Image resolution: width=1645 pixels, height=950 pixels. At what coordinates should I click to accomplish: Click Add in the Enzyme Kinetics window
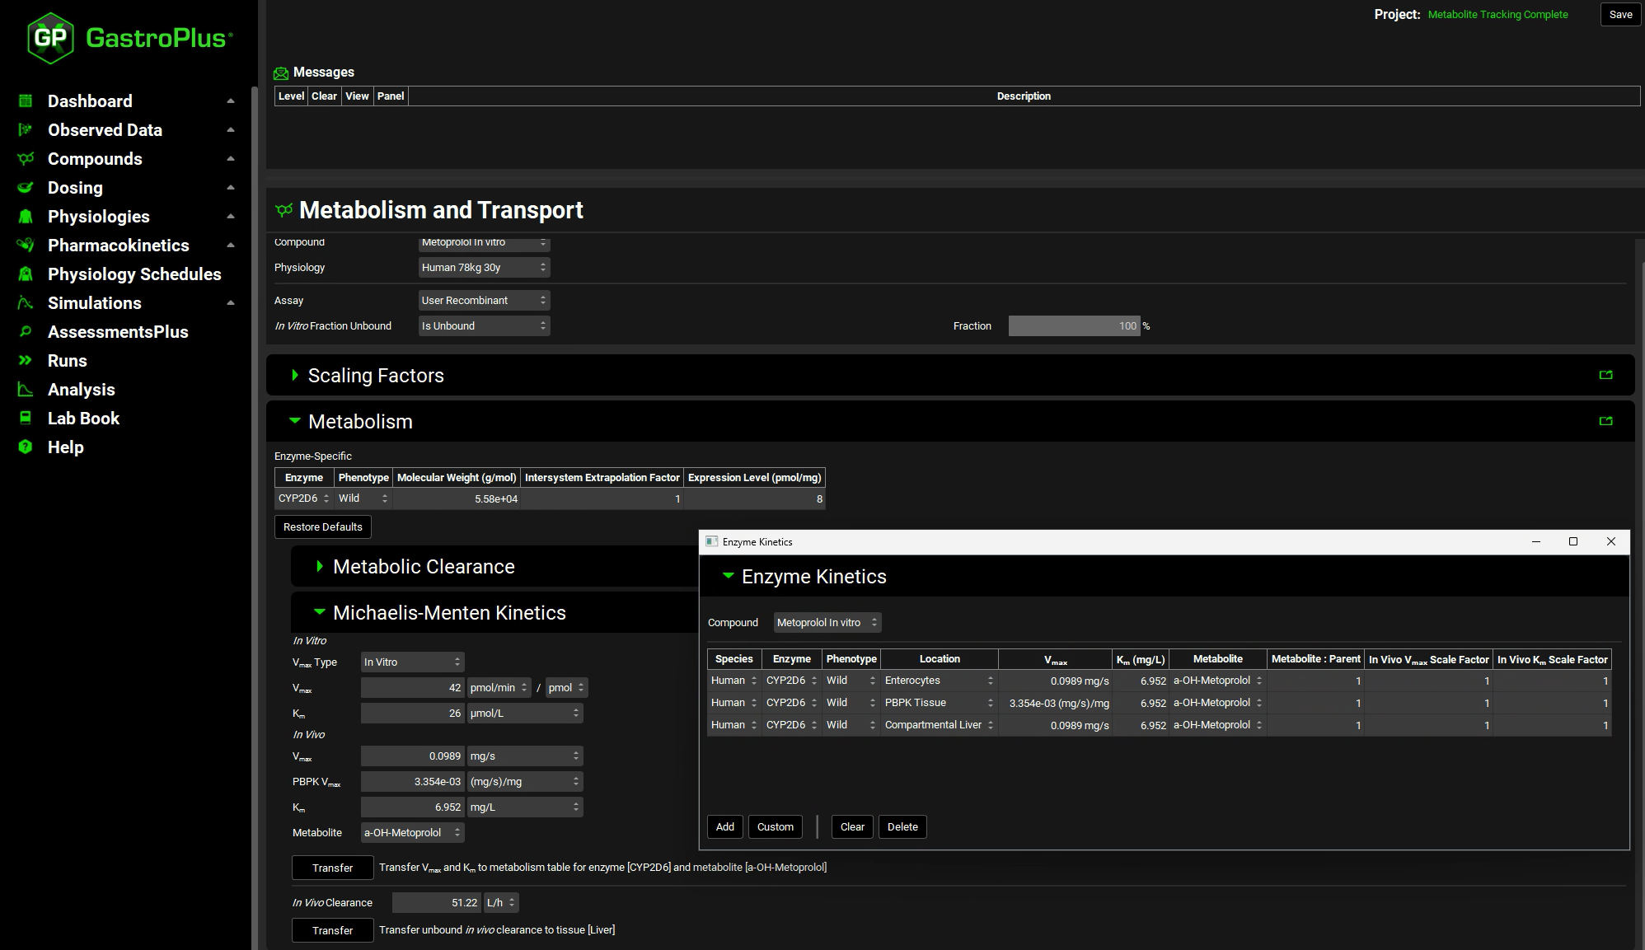pyautogui.click(x=724, y=827)
